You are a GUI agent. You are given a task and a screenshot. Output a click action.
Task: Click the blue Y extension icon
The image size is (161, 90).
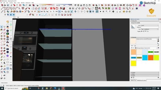(97, 11)
